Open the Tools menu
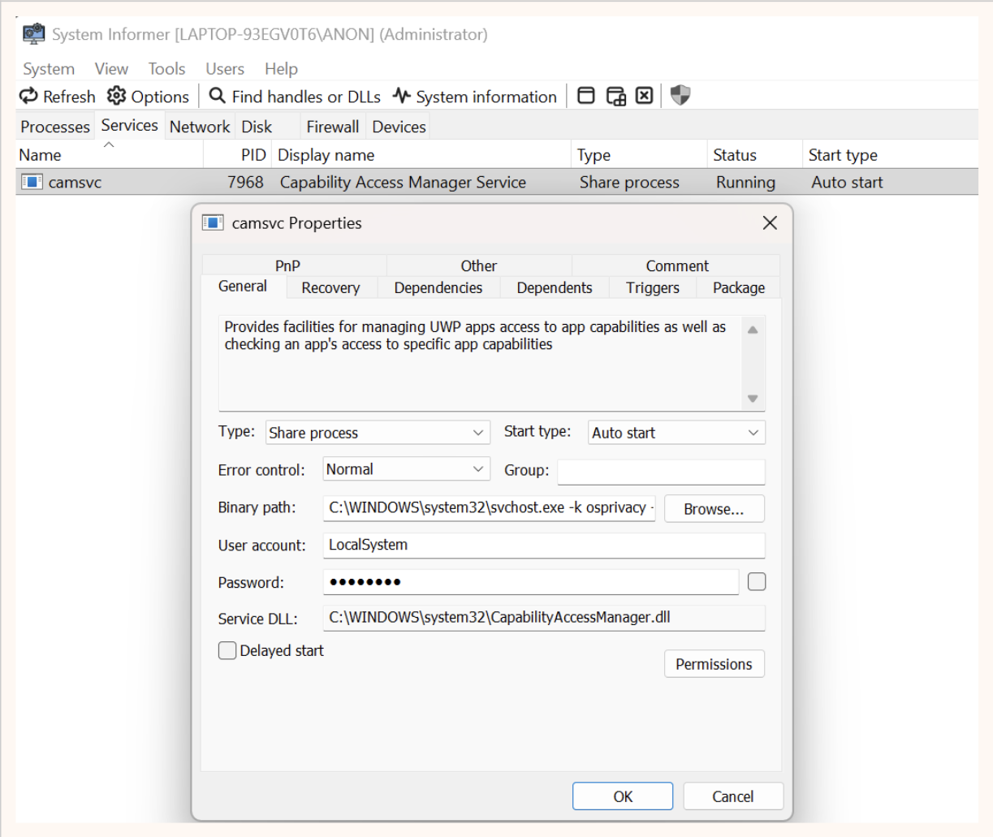 click(166, 69)
